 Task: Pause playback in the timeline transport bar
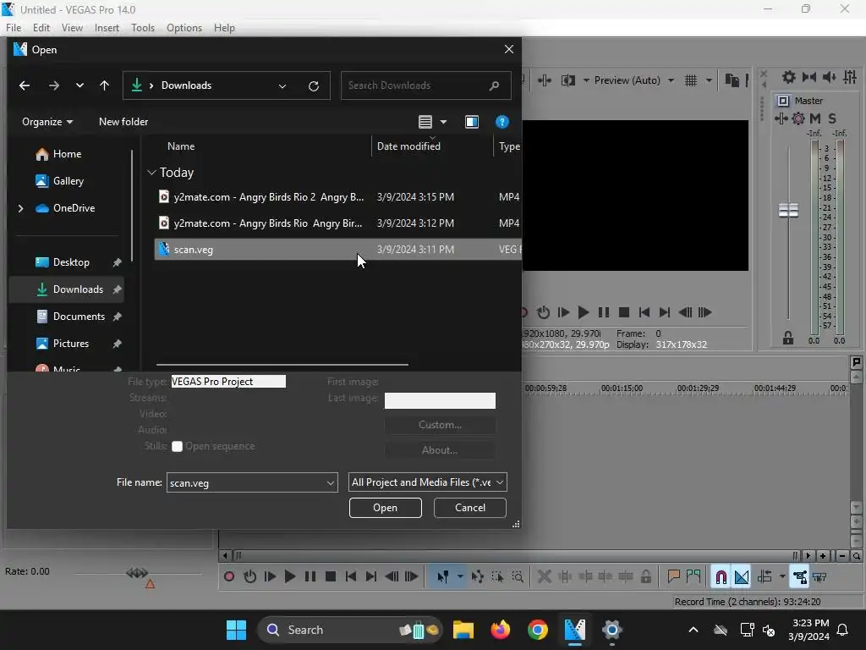310,576
